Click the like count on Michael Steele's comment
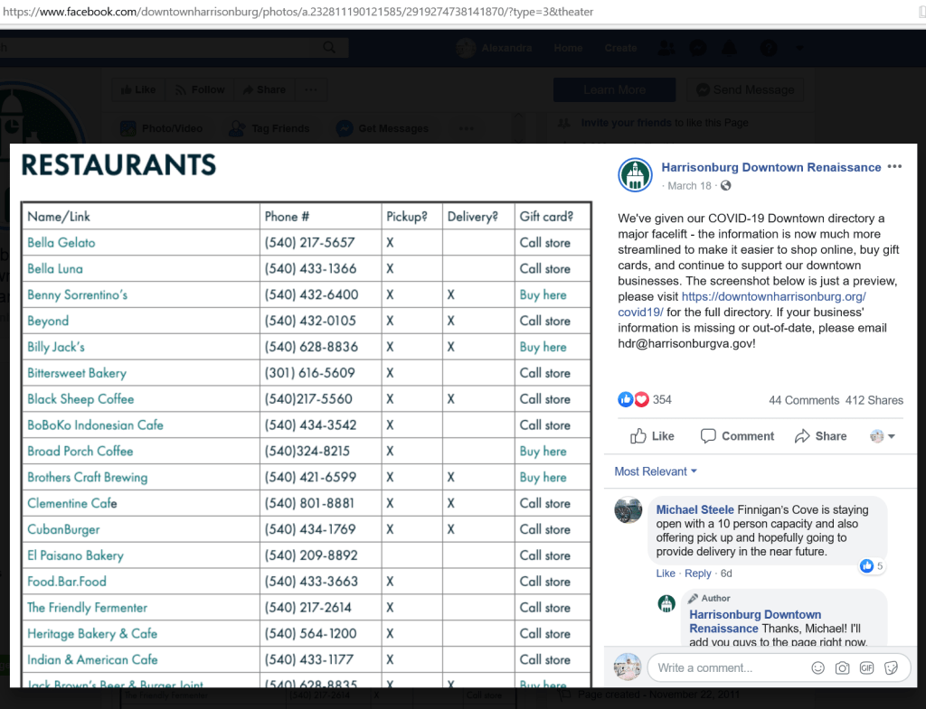 [x=873, y=566]
